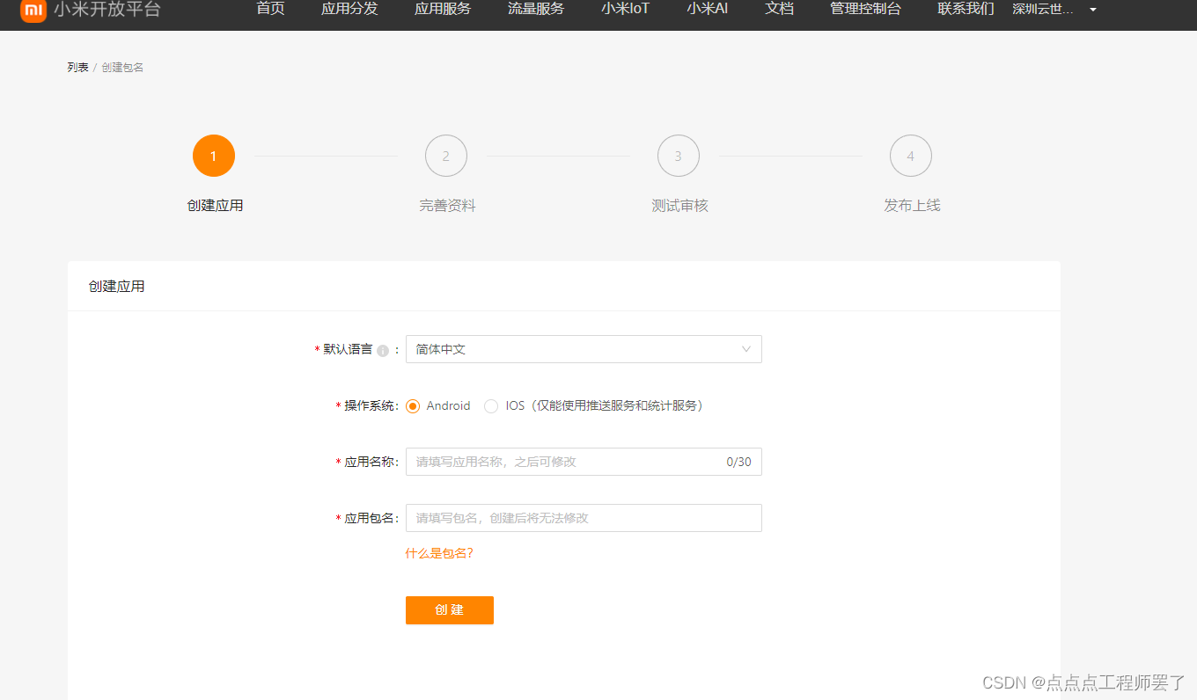1197x700 pixels.
Task: Click the 0/30 character counter
Action: (739, 462)
